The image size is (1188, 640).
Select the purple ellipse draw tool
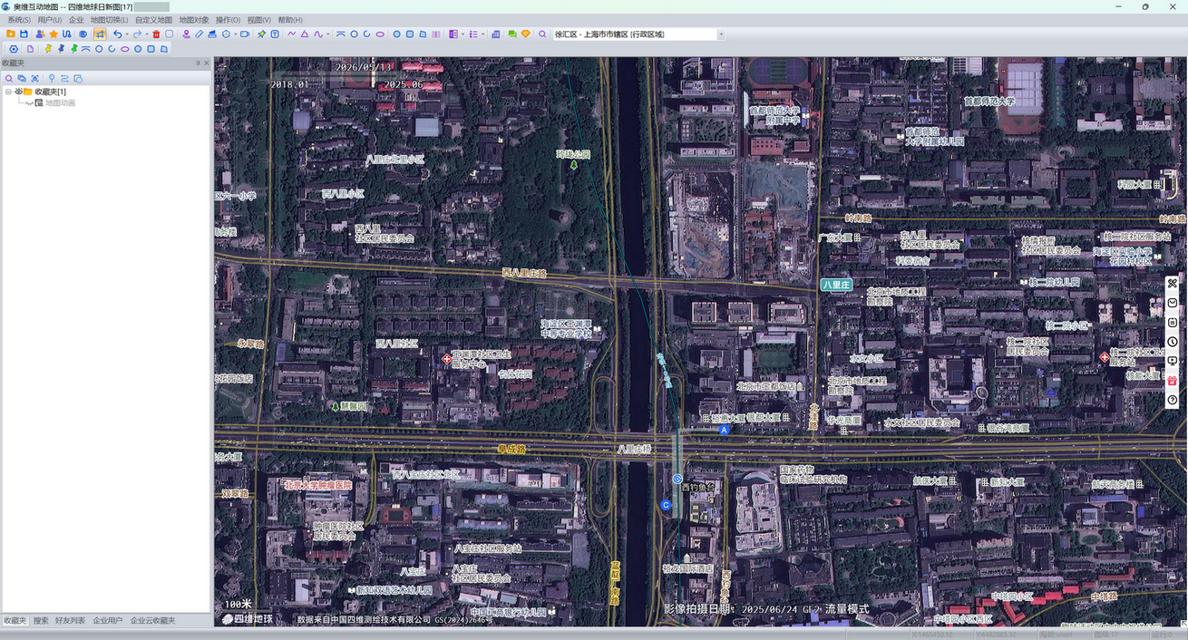click(380, 34)
